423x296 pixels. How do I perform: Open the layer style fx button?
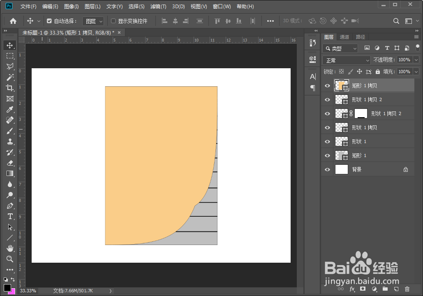point(352,289)
